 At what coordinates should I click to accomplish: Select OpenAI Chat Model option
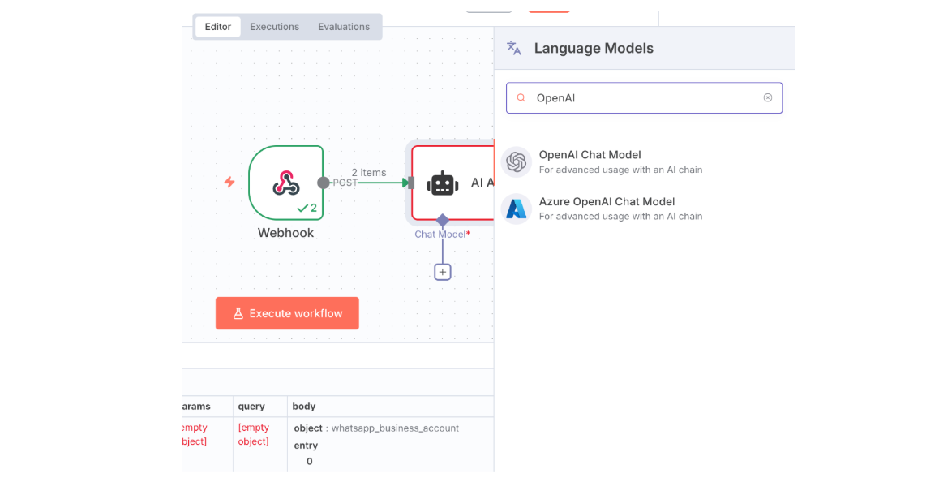[590, 155]
